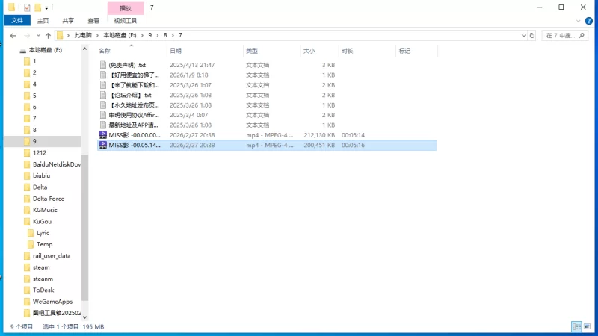The image size is (598, 336).
Task: Go up one folder level
Action: point(48,35)
